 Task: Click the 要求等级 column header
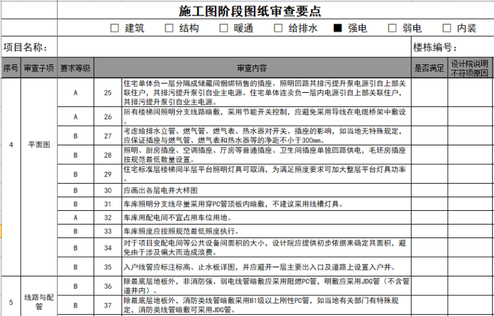75,67
